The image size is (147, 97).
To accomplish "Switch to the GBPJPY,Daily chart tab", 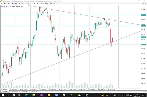I will point(14,92).
